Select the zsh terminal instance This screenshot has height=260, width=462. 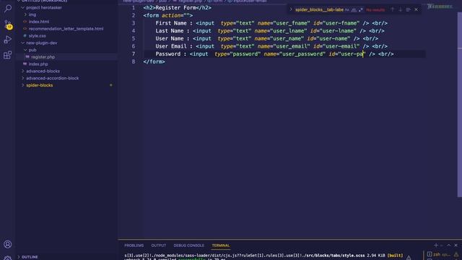point(437,254)
